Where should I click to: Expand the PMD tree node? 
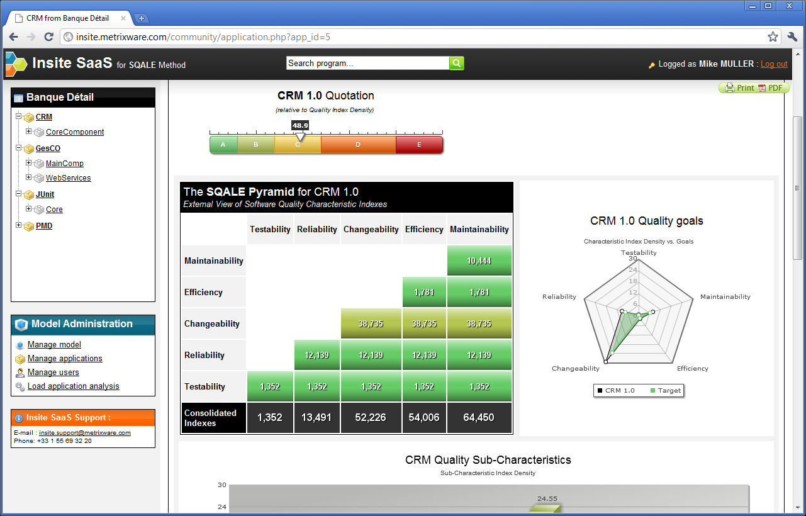18,226
